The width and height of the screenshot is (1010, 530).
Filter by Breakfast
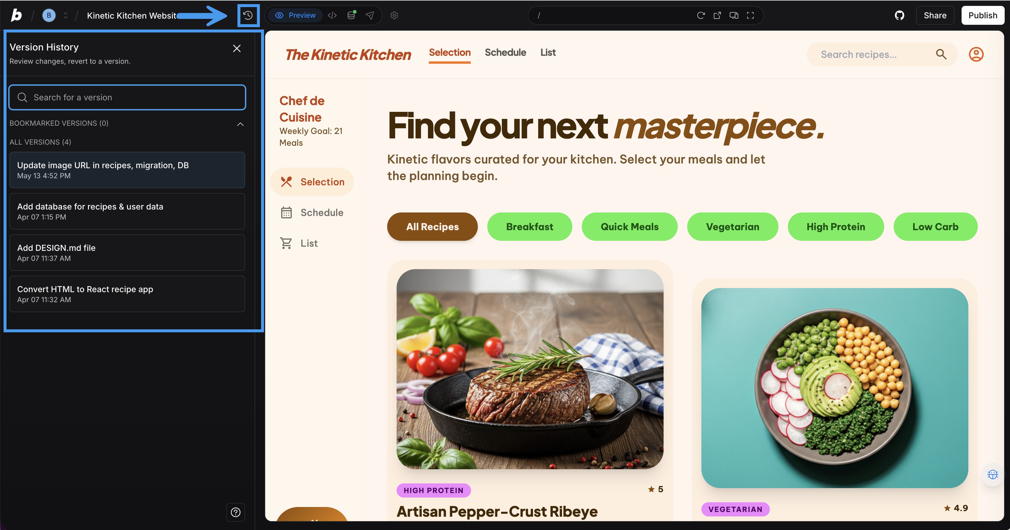coord(530,226)
